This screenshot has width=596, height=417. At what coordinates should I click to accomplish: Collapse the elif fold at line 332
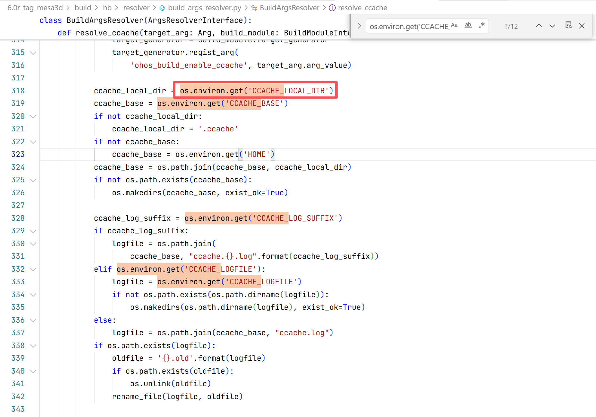pyautogui.click(x=33, y=269)
